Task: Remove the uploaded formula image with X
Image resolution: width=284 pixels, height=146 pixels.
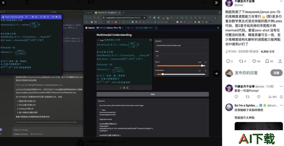Action: pyautogui.click(x=150, y=40)
